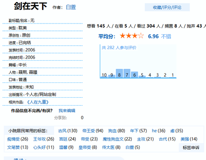Viewport: 206px width, 160px height.
Task: Open the 痴情受 (26) tag
Action: pos(18,139)
